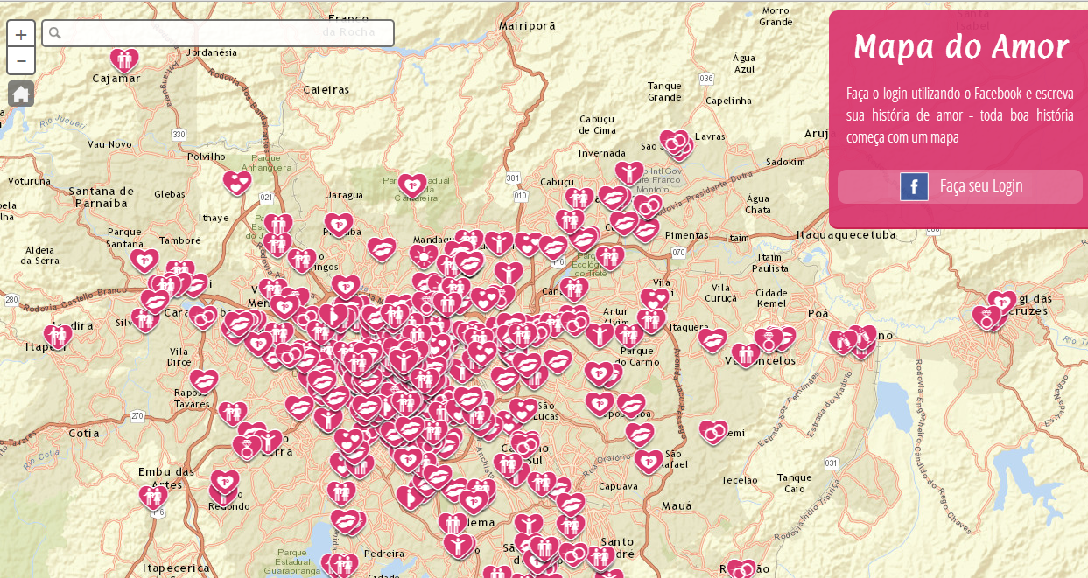1088x578 pixels.
Task: Open couple marker under Embu das Artes
Action: click(153, 498)
